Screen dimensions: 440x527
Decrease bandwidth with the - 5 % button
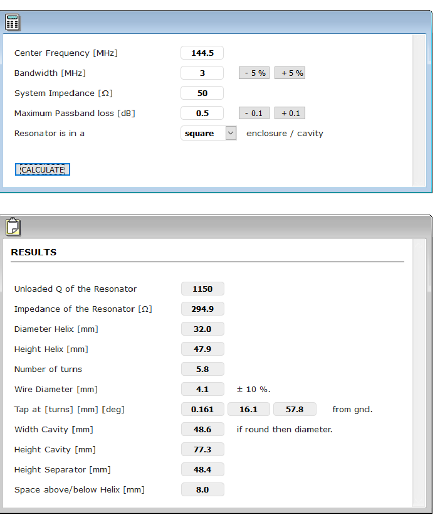254,73
